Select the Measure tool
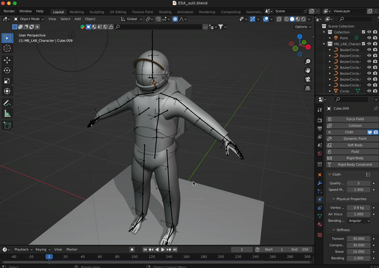This screenshot has height=268, width=379. pyautogui.click(x=8, y=114)
